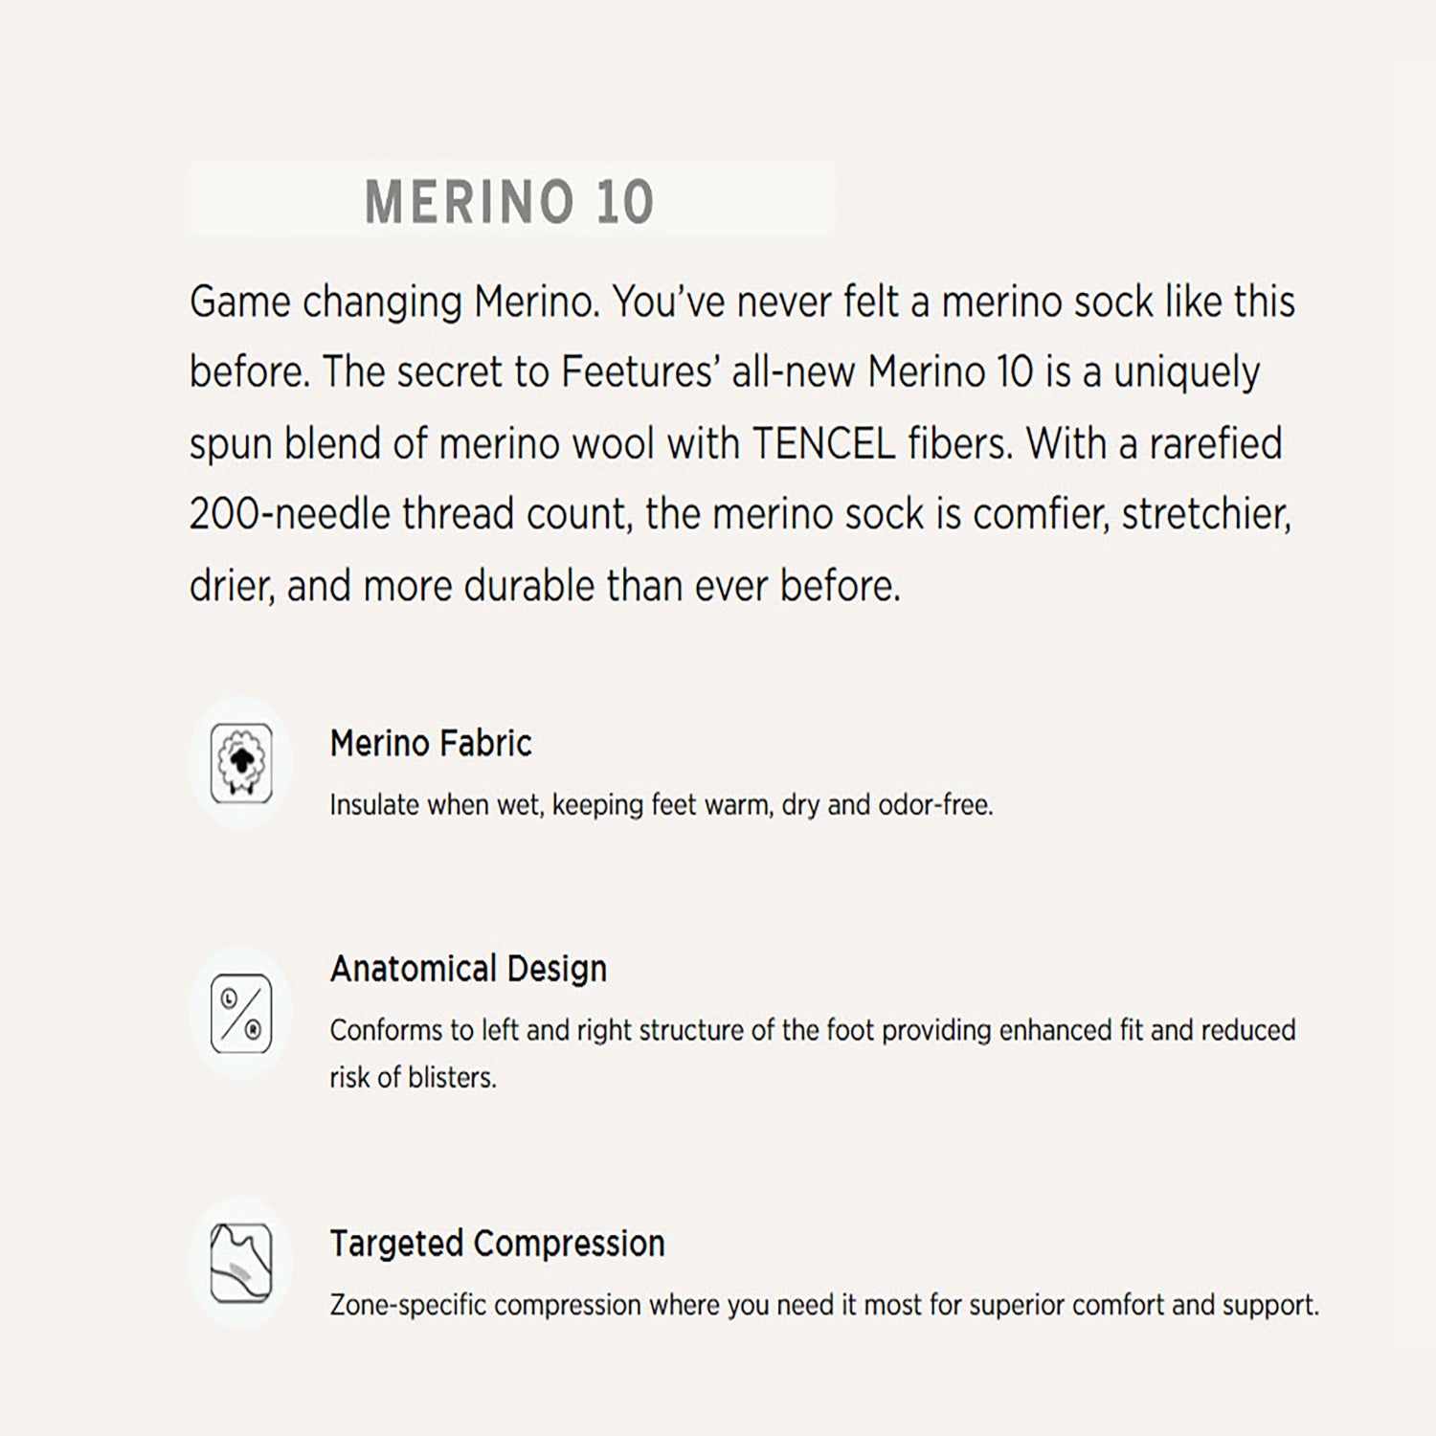Click the Anatomical Design title
The image size is (1436, 1436).
468,969
